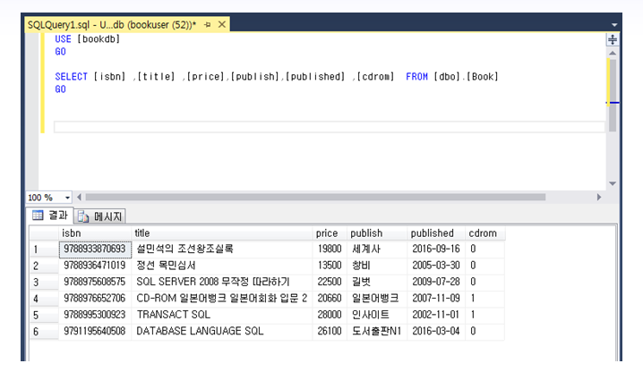
Task: Click title cell CD-ROM 일본어뱅크 일본어회화 입문 2
Action: pos(222,299)
